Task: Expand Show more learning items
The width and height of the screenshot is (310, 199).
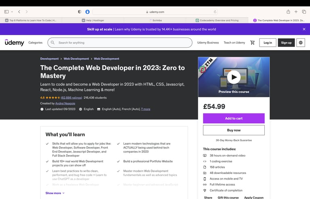Action: coord(55,193)
